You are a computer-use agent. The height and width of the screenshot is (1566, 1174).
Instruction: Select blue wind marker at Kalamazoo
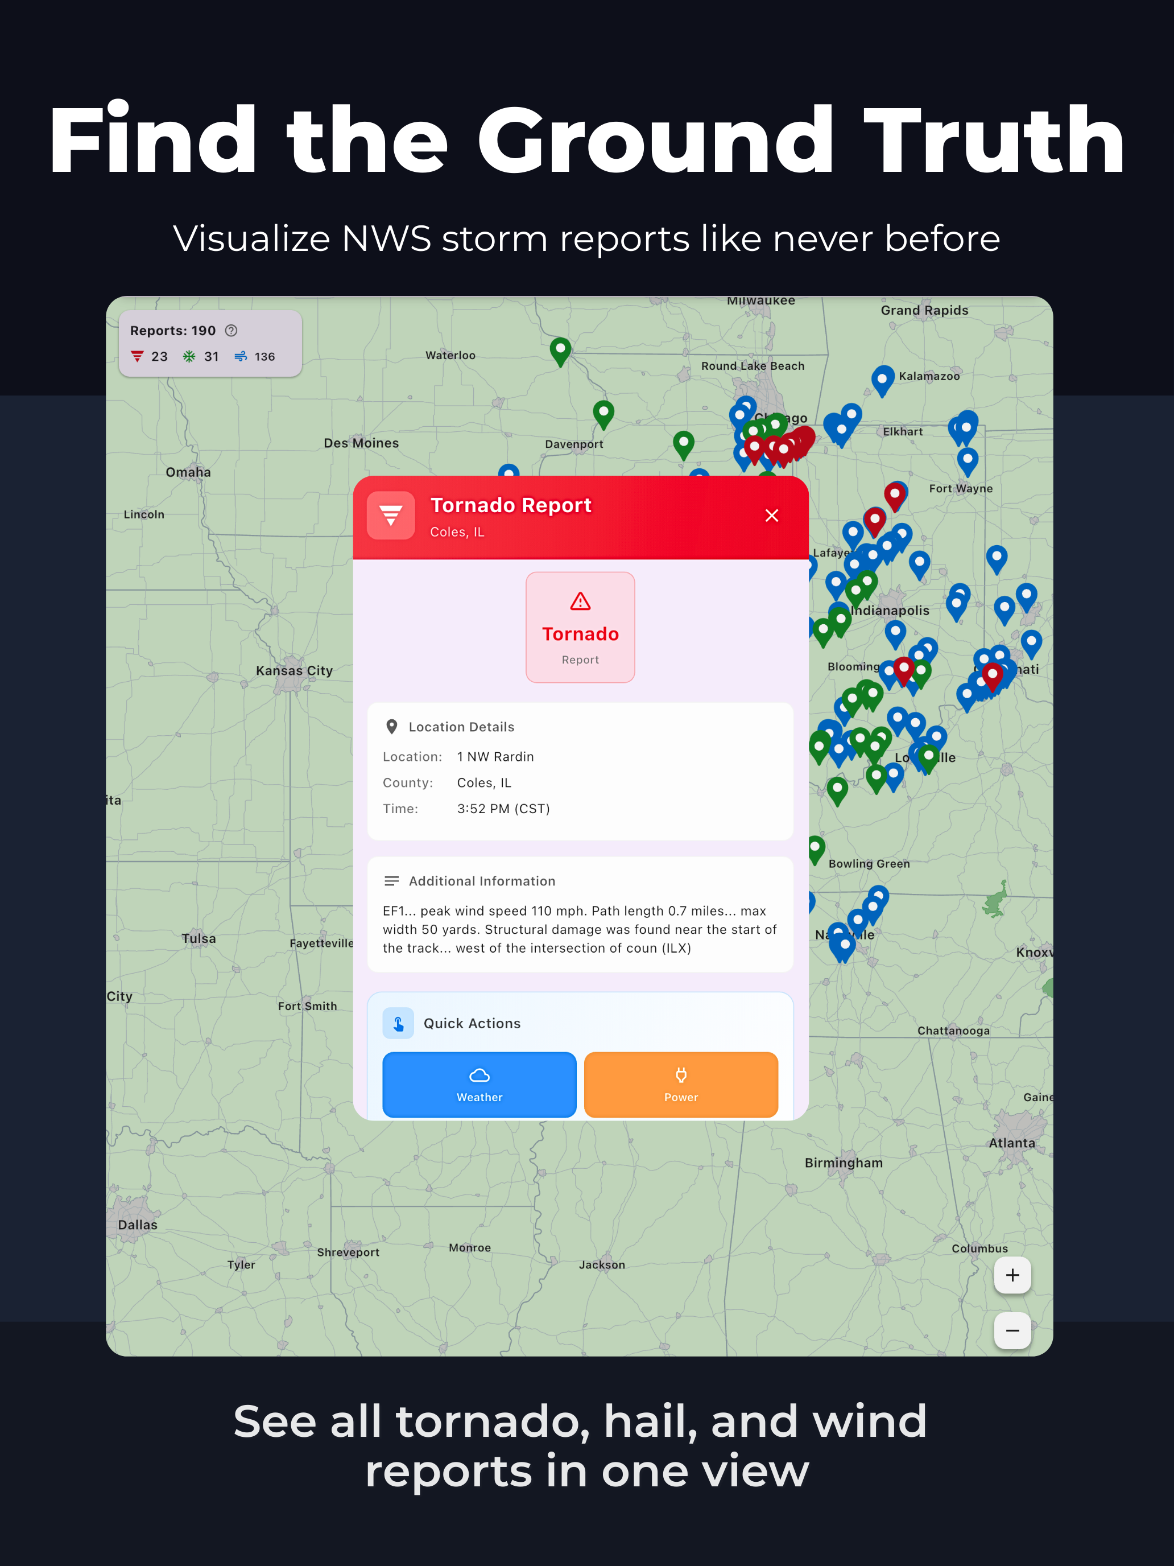(882, 381)
